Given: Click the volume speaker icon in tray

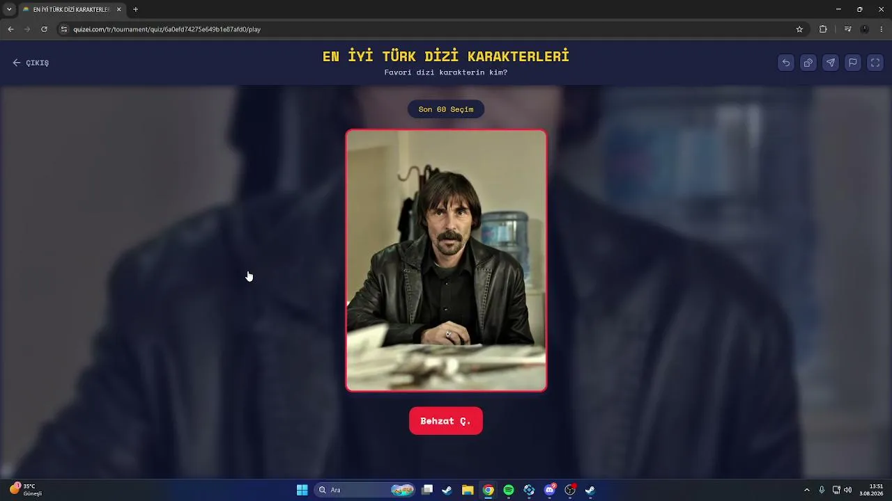Looking at the screenshot, I should pyautogui.click(x=848, y=490).
